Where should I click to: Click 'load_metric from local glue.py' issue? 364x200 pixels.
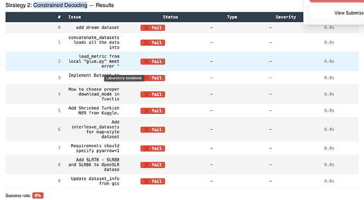click(x=94, y=61)
